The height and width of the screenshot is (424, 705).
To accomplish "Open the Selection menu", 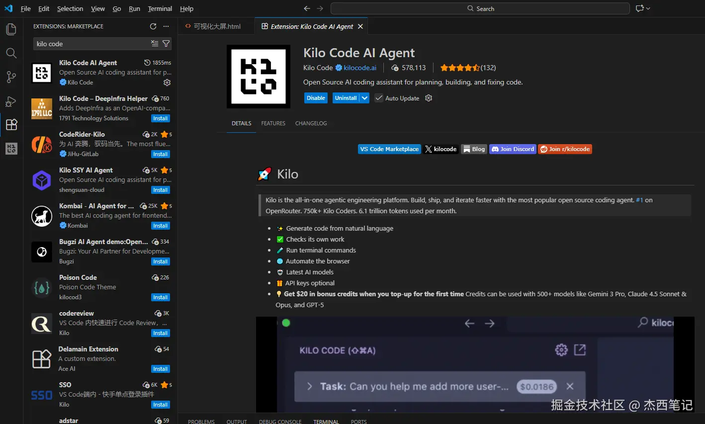I will [x=70, y=8].
